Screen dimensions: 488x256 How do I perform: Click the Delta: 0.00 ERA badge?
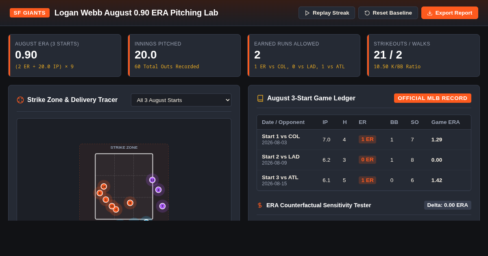[448, 205]
